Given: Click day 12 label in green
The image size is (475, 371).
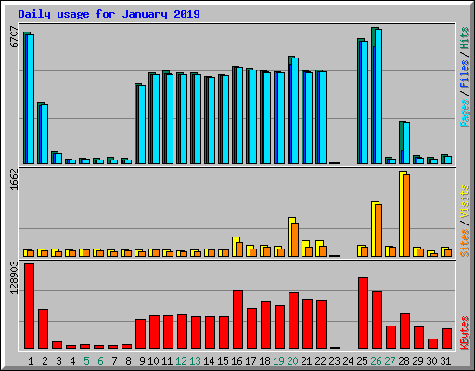Looking at the screenshot, I should (x=181, y=361).
